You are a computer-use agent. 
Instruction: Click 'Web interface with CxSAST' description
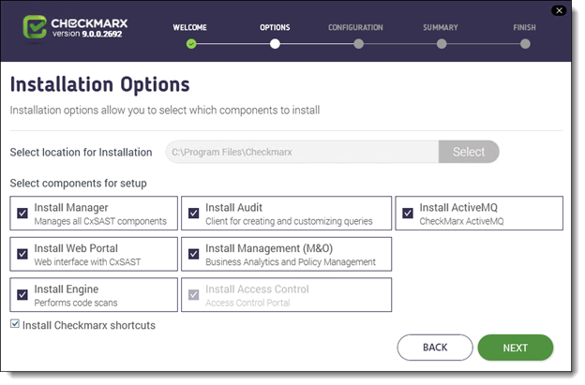click(88, 262)
